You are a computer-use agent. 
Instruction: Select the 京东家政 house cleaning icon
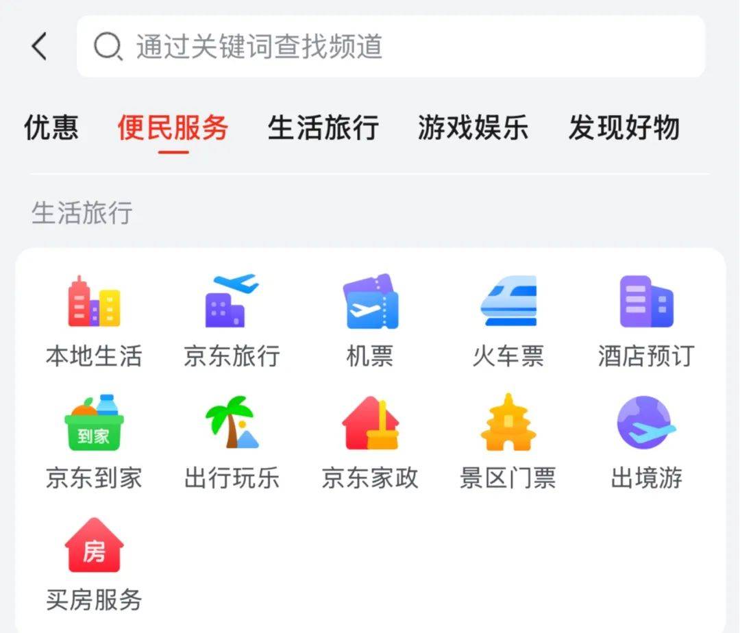(x=371, y=423)
